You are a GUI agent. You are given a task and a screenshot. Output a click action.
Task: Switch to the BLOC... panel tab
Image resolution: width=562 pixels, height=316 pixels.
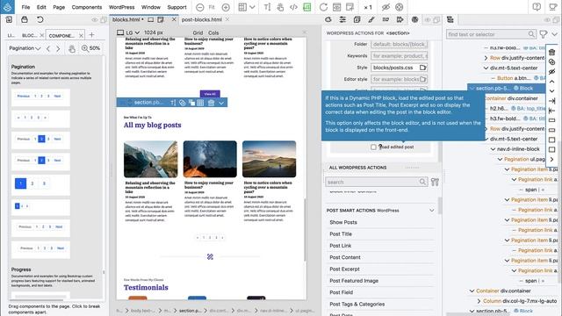click(x=29, y=35)
